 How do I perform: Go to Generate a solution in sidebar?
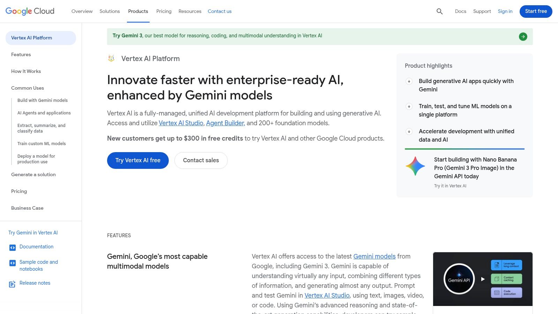point(33,175)
